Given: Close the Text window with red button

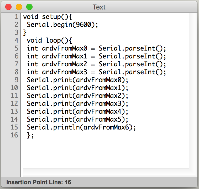Looking at the screenshot, I should pos(8,7).
